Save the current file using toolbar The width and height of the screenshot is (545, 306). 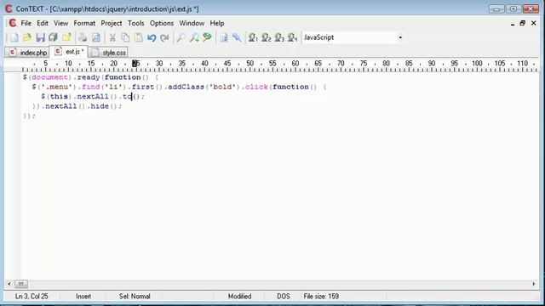click(x=40, y=37)
